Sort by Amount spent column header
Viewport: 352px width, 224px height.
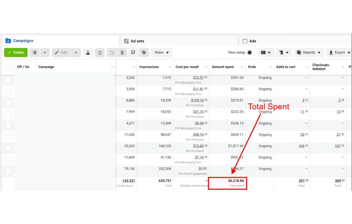click(223, 67)
